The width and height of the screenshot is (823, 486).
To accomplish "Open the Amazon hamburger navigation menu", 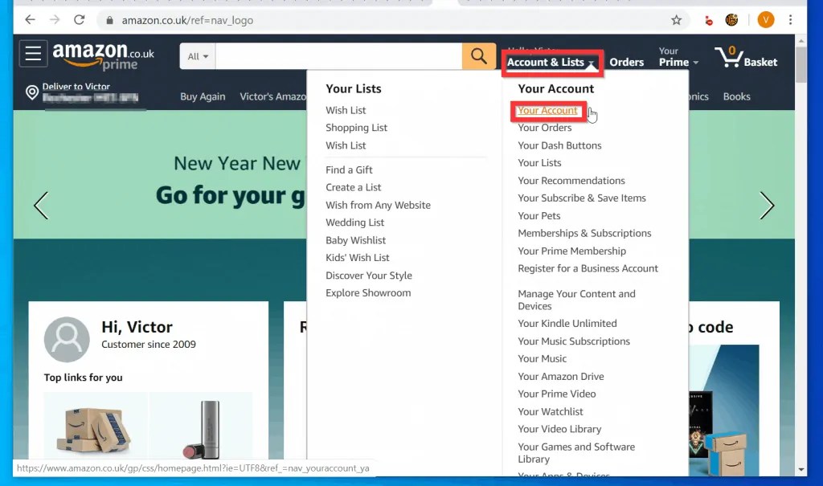I will pyautogui.click(x=32, y=54).
